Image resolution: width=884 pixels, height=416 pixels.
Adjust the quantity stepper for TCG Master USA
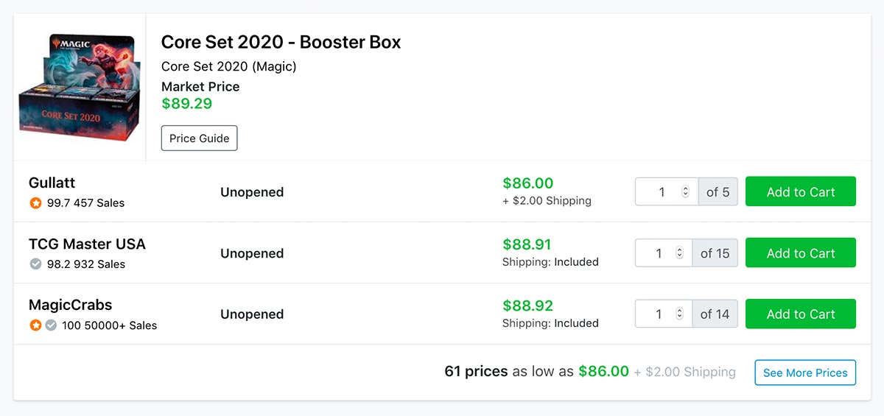pos(680,253)
